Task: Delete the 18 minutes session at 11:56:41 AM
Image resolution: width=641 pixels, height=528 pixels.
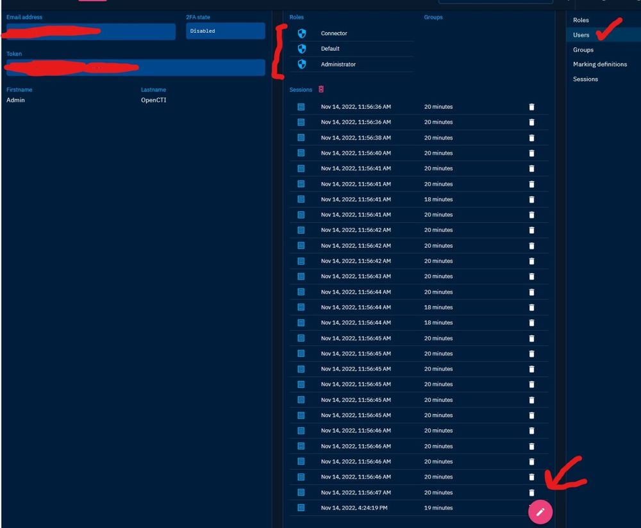Action: (x=531, y=199)
